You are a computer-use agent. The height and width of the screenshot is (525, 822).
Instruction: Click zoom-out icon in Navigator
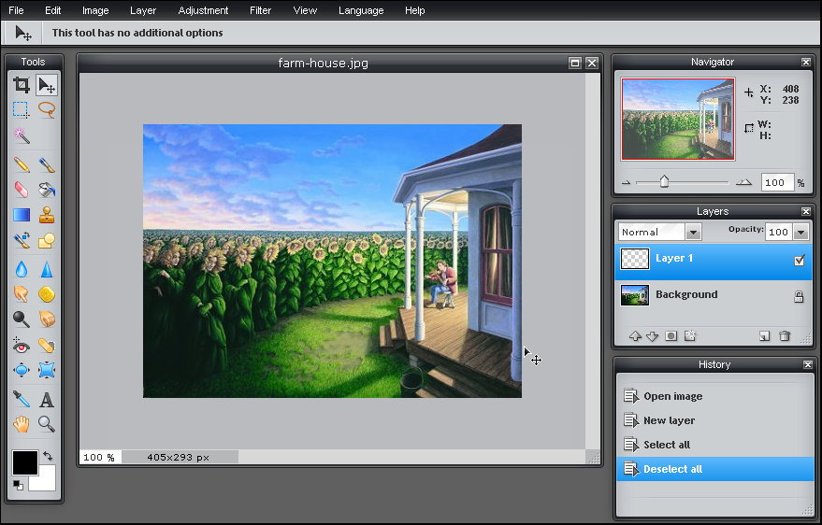click(626, 183)
